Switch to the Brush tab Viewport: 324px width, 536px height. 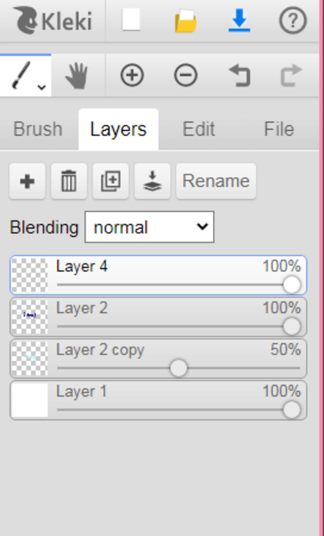[x=38, y=129]
